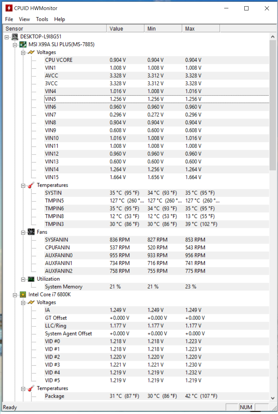Viewport: 278px width, 414px height.
Task: Select the VIN13 voltage row
Action: [157, 162]
